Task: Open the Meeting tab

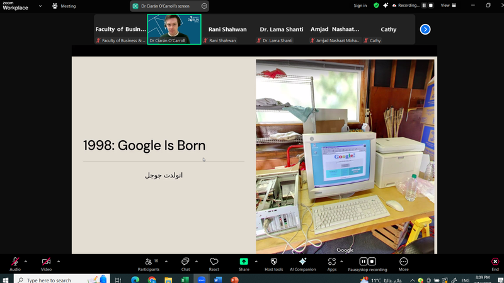Action: [64, 6]
